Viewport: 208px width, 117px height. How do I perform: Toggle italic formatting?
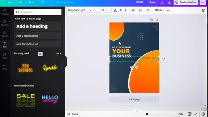point(126,10)
